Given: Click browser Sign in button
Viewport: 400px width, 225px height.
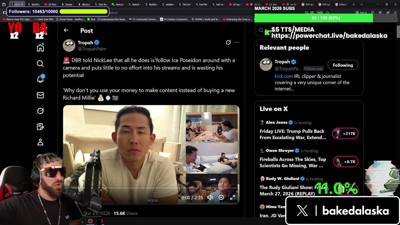Looking at the screenshot, I should click(x=362, y=12).
